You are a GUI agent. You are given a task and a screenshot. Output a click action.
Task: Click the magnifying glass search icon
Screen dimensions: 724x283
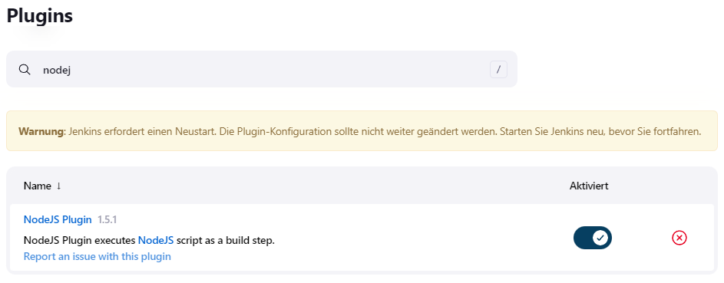25,70
